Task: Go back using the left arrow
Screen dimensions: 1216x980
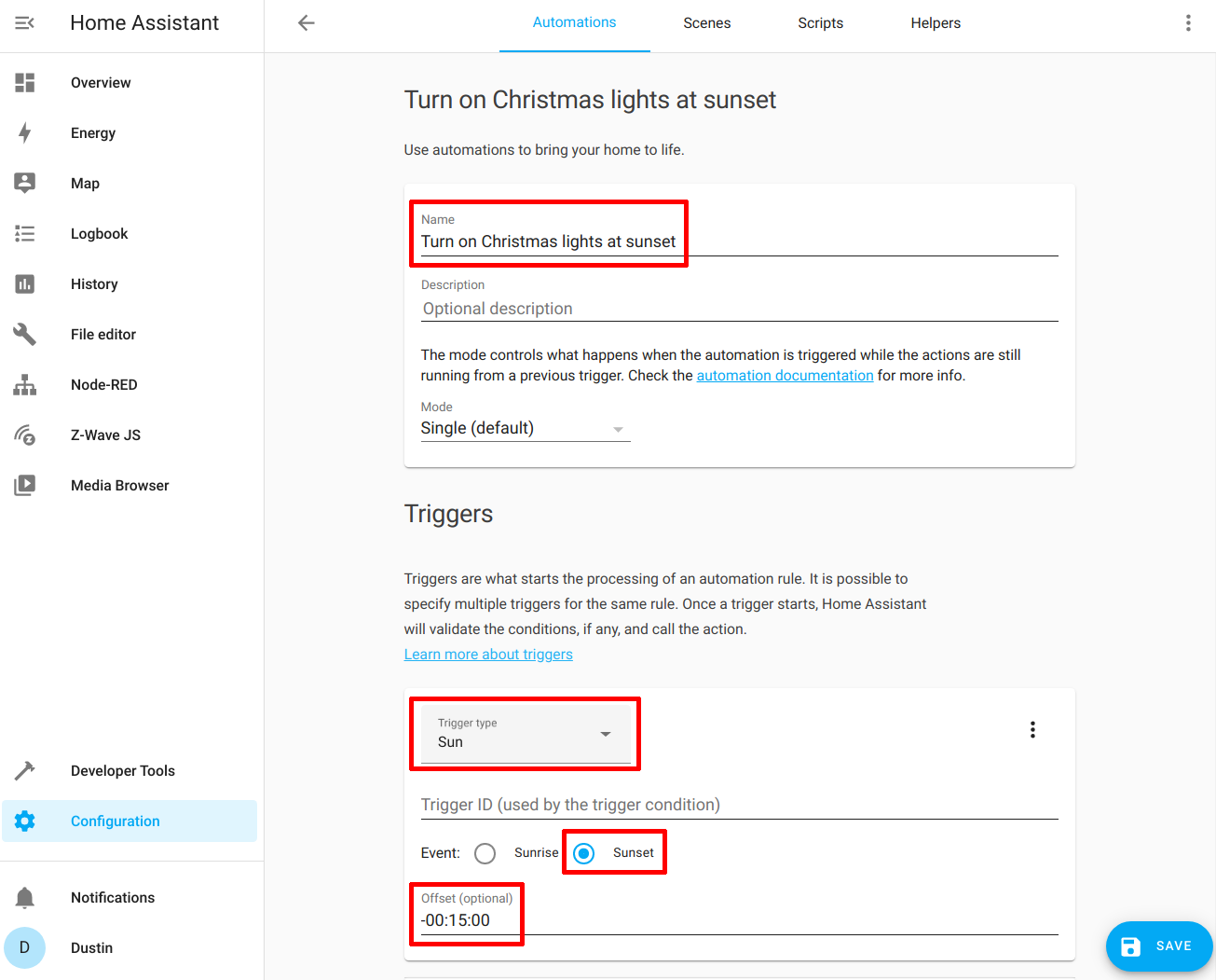Action: pyautogui.click(x=307, y=23)
